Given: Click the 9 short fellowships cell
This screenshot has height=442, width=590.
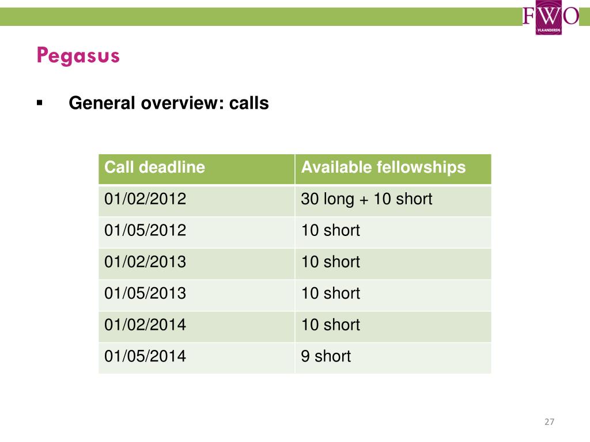Looking at the screenshot, I should point(393,358).
